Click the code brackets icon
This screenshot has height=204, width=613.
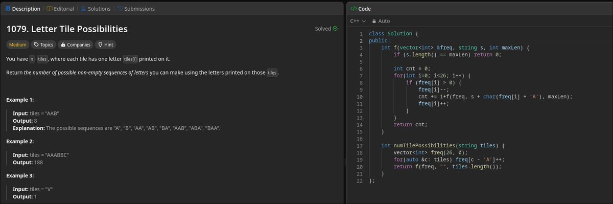click(353, 9)
